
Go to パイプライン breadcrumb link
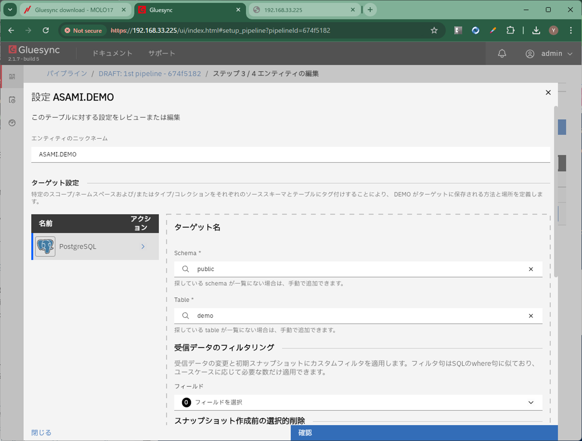tap(67, 74)
